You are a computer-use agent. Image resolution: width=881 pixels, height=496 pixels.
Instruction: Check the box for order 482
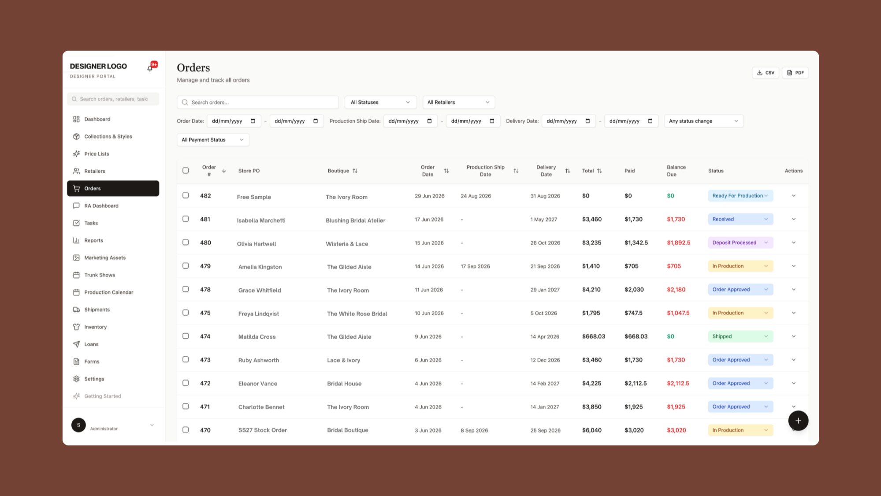[186, 195]
